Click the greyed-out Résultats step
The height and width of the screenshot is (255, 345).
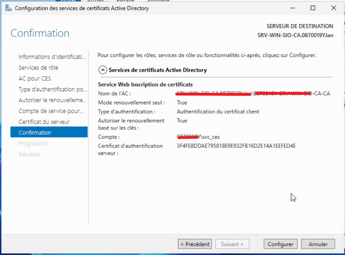[x=29, y=154]
